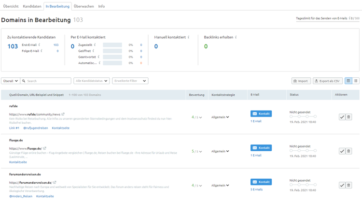
Task: Open Allgemein strategy dropdown for forumandersreisen.de
Action: pos(220,186)
